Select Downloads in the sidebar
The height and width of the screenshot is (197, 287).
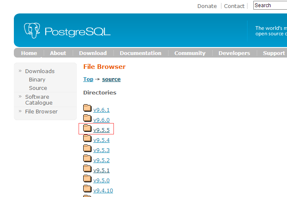(40, 71)
